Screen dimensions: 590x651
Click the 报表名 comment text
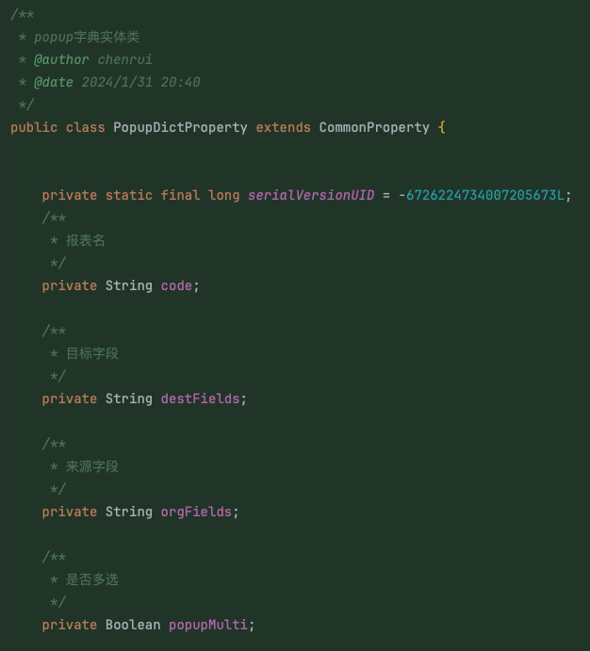click(86, 240)
